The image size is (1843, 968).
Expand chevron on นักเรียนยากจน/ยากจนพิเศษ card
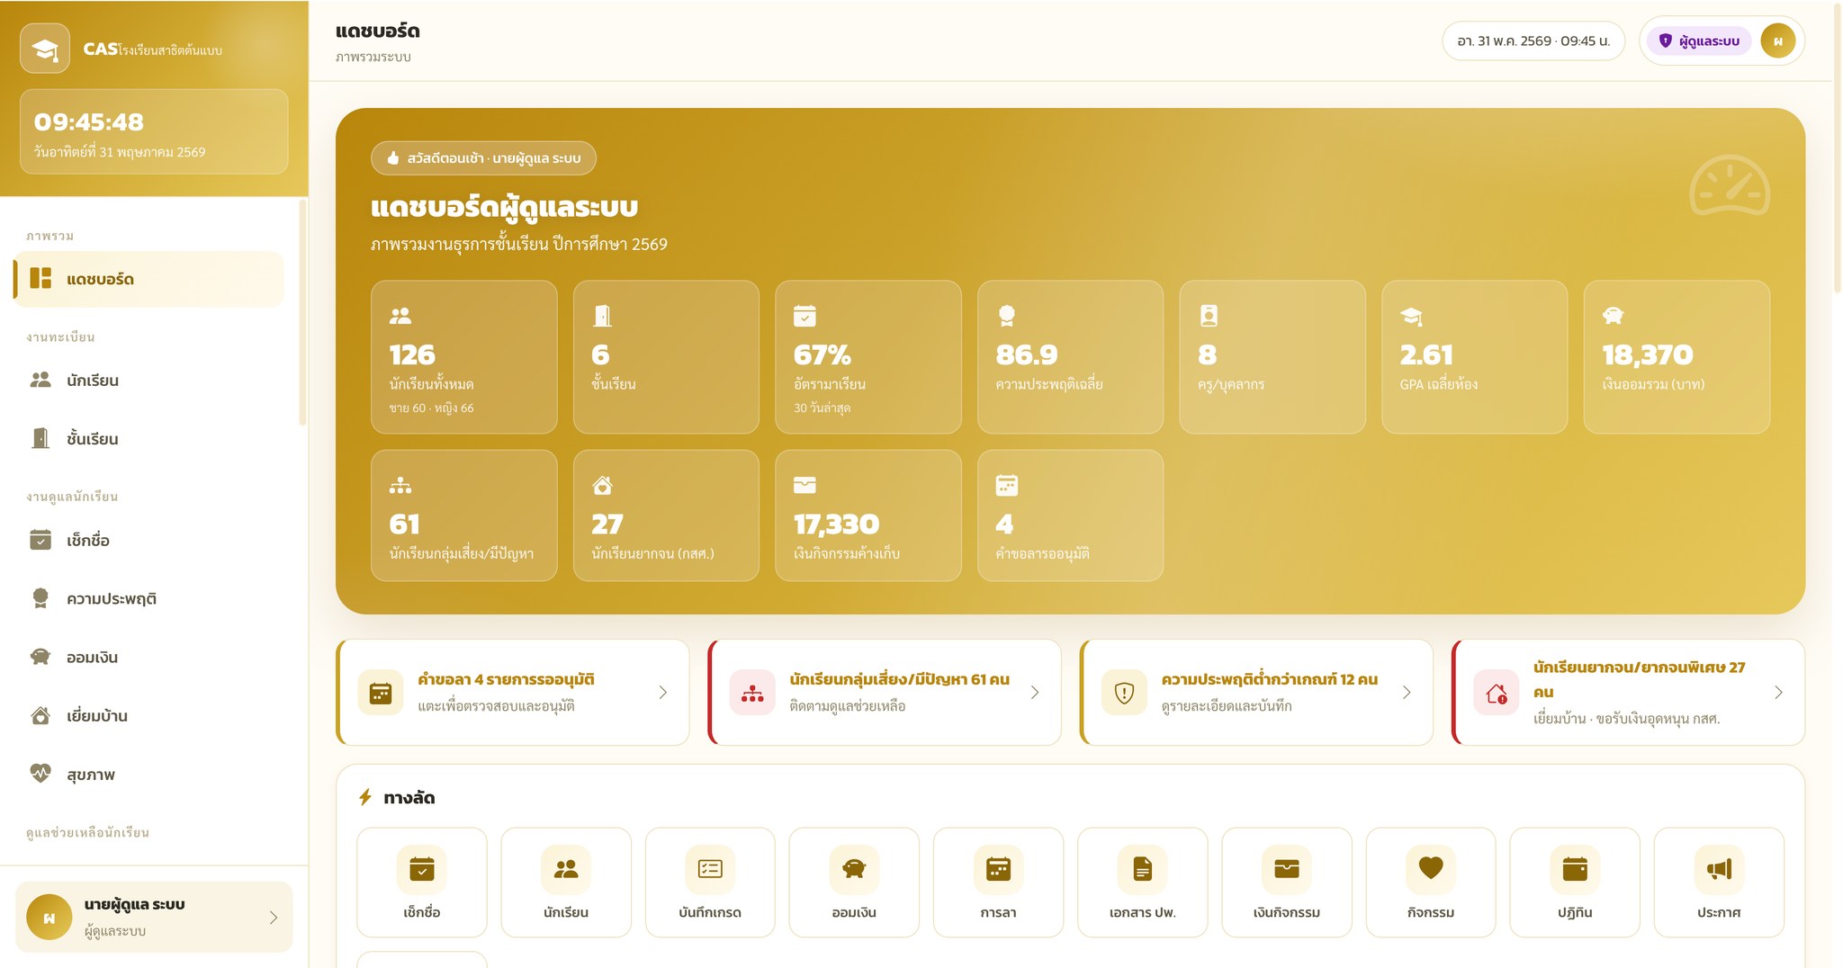click(x=1778, y=693)
